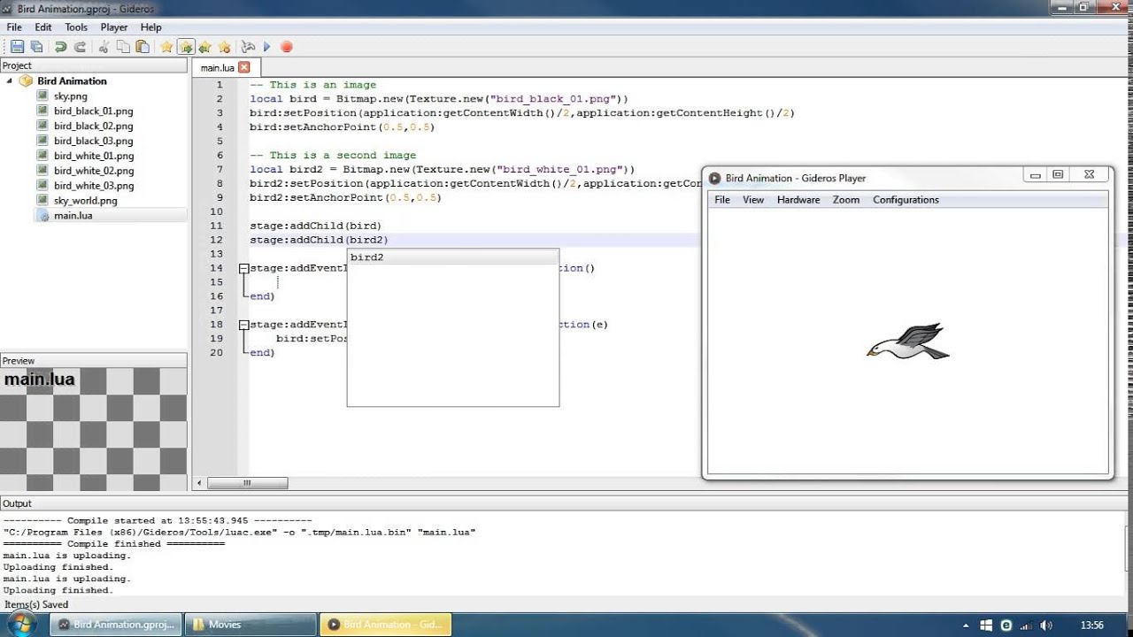1133x637 pixels.
Task: Click the network signal tray icon
Action: click(1025, 625)
